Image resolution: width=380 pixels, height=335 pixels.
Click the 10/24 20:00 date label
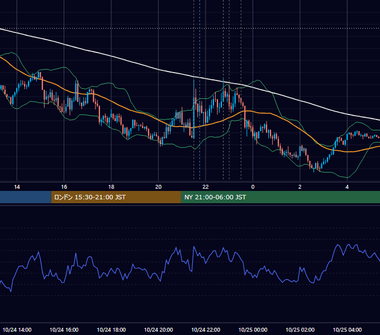[x=159, y=329]
